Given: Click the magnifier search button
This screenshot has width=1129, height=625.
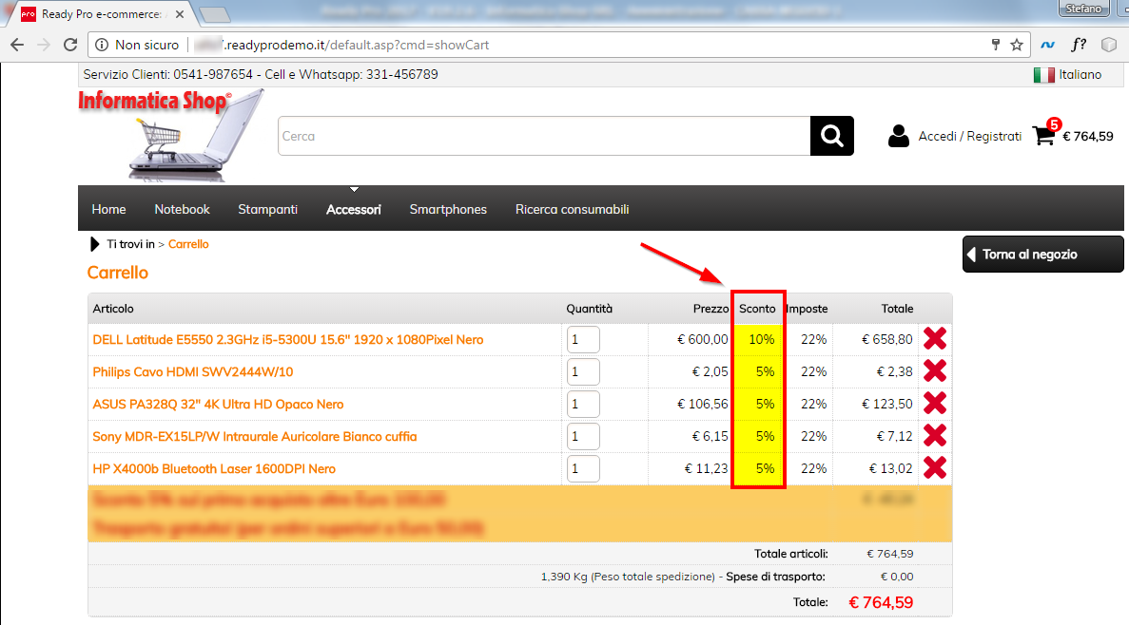Looking at the screenshot, I should pos(831,136).
